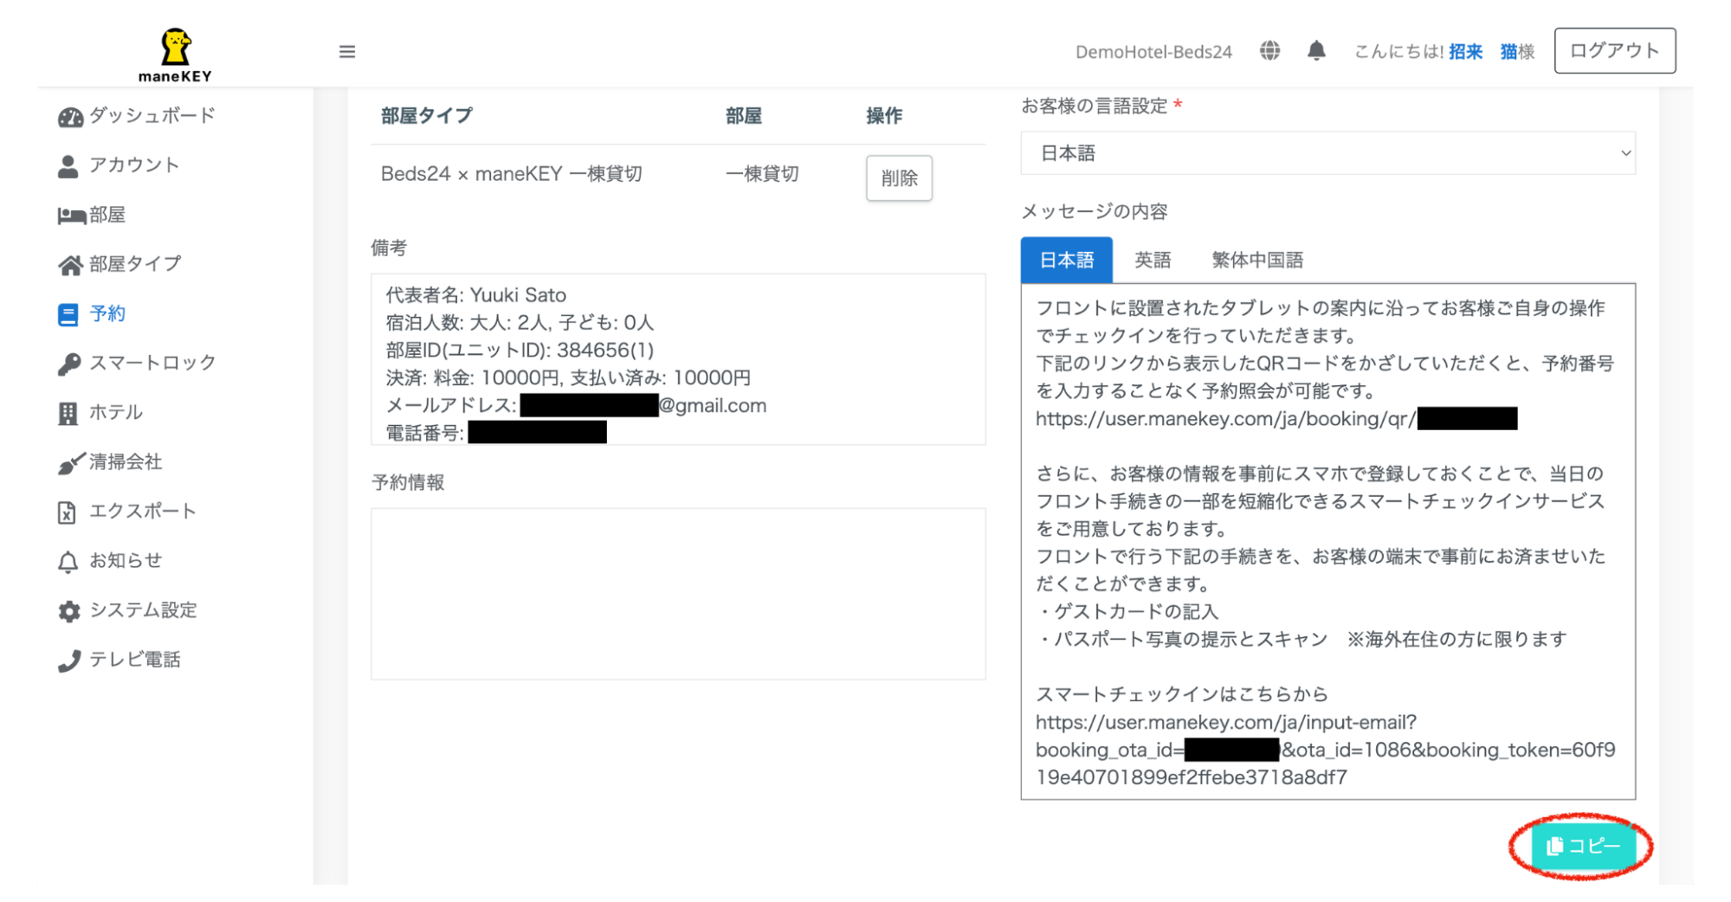
Task: Switch to the 繁体中国語 message tab
Action: coord(1257,260)
